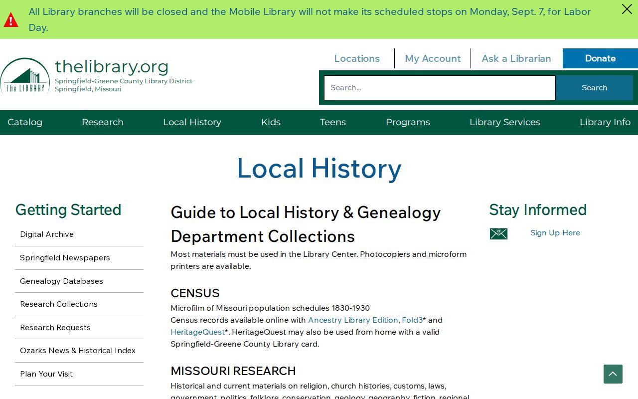Open the thelibrary.org home link
Screen dimensions: 638x399
coord(112,66)
